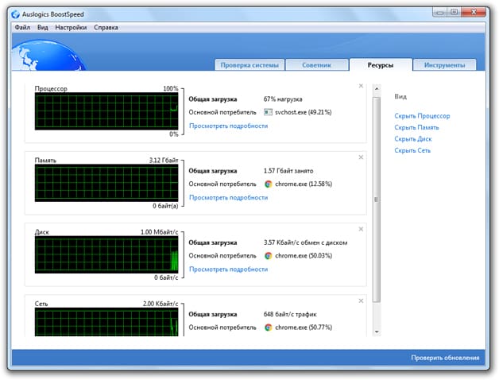Viewport: 499px width, 380px height.
Task: Switch to the Проверка системы tab
Action: click(249, 65)
